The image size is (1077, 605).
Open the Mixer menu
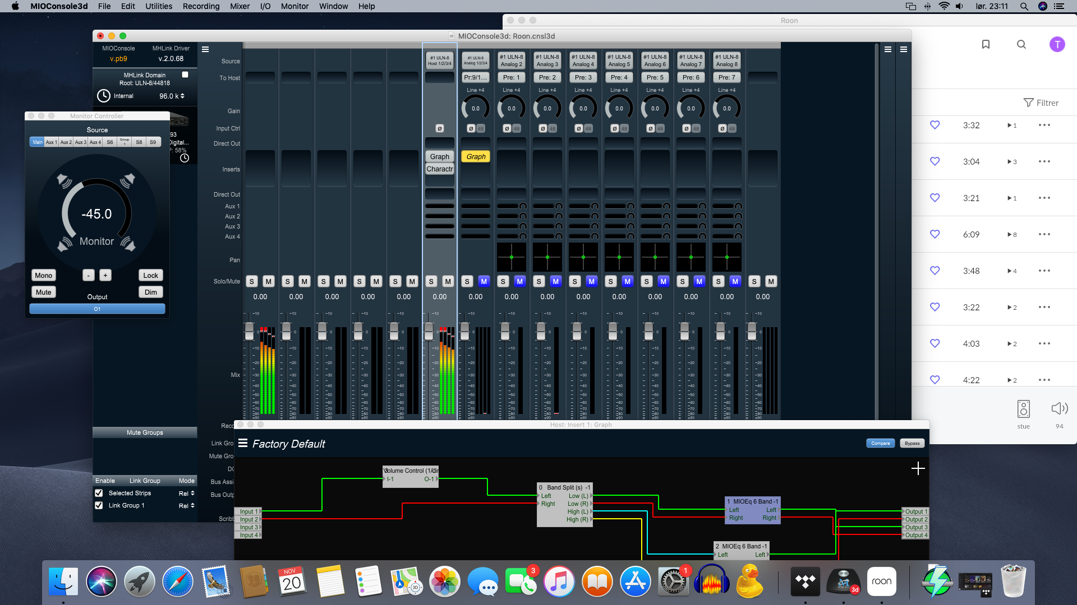240,6
